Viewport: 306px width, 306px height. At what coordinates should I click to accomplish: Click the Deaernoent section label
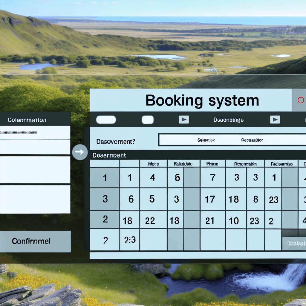(x=109, y=155)
